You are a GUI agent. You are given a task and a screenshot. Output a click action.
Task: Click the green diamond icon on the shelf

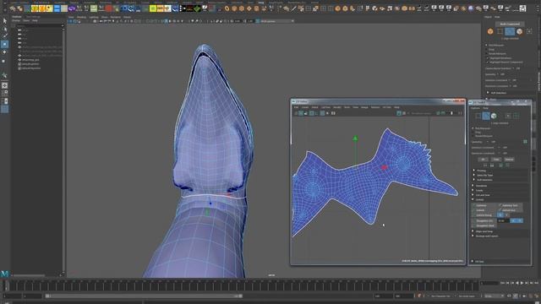[x=197, y=8]
